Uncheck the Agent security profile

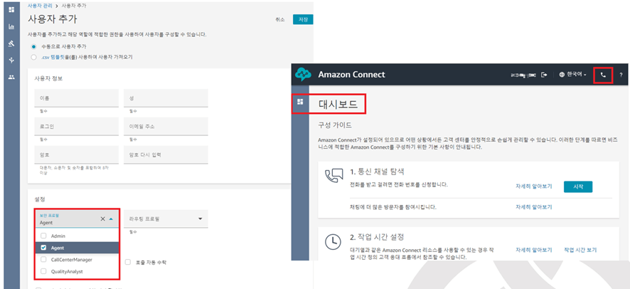44,248
